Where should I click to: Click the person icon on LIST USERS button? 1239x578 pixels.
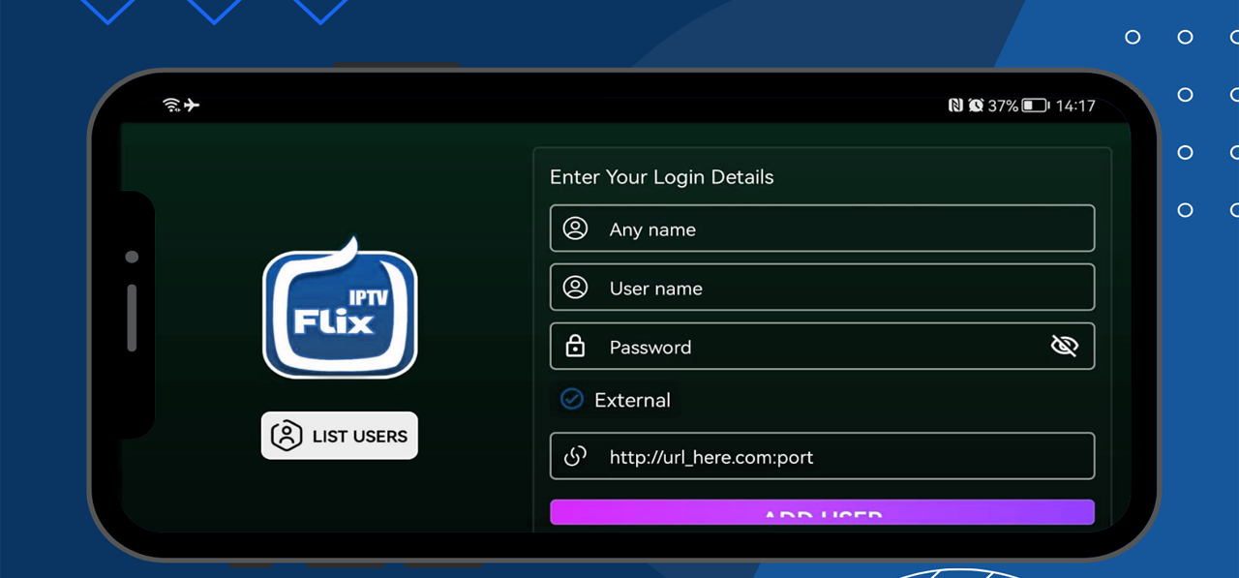(x=286, y=436)
